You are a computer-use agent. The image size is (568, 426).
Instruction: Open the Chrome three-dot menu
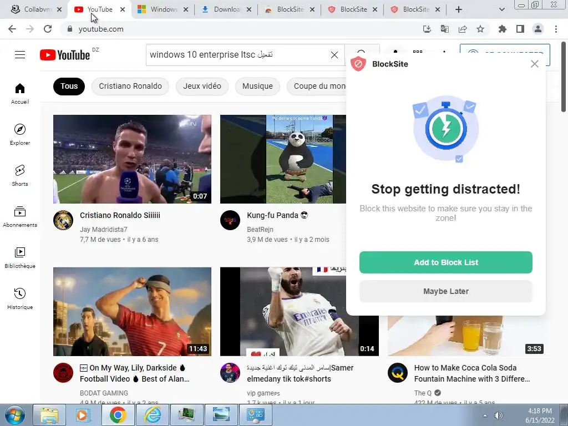click(556, 29)
